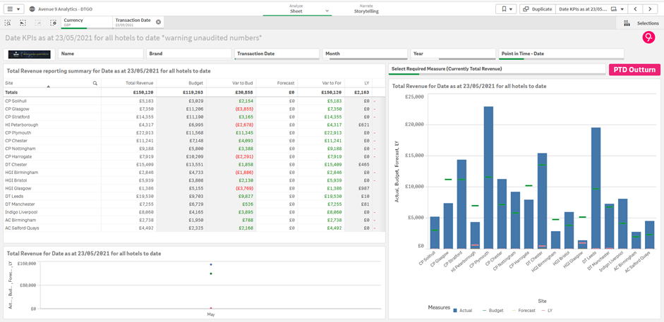Click the Duplicate sheet button

[x=537, y=9]
